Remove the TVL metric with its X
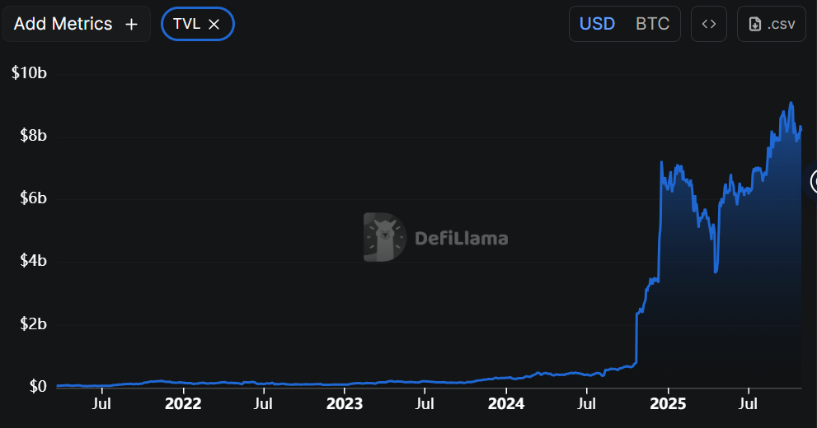The width and height of the screenshot is (817, 428). tap(214, 25)
